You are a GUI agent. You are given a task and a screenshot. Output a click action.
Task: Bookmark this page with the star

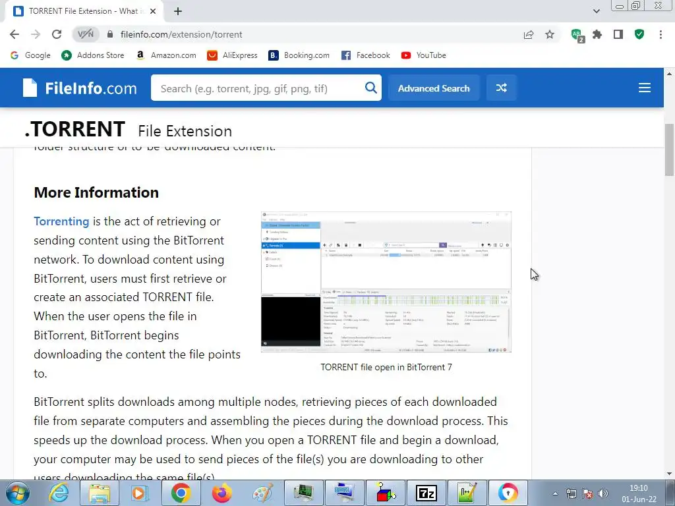click(550, 34)
